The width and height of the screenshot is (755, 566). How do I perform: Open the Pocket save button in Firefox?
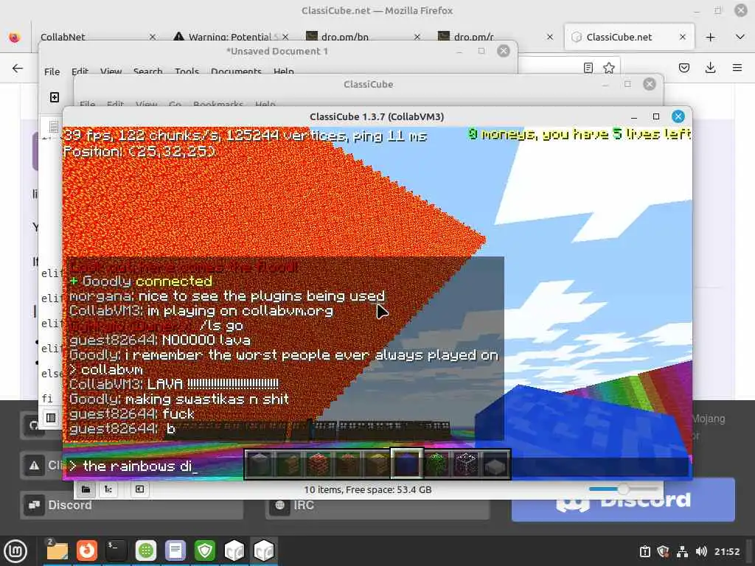tap(683, 68)
